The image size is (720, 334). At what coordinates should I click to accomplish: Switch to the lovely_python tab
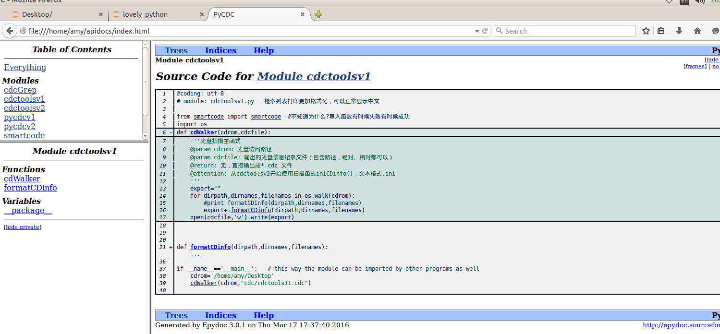(158, 14)
